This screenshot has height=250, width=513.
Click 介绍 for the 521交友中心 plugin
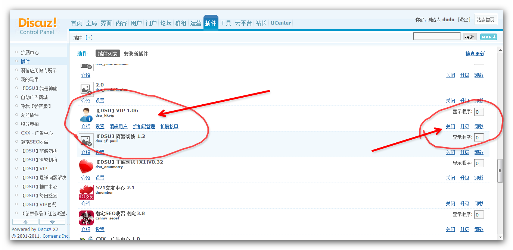(85, 204)
